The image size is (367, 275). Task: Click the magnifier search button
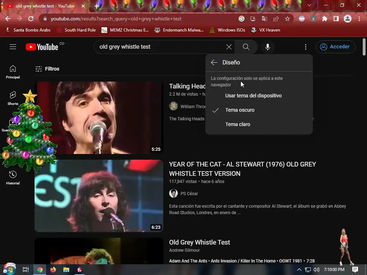246,47
